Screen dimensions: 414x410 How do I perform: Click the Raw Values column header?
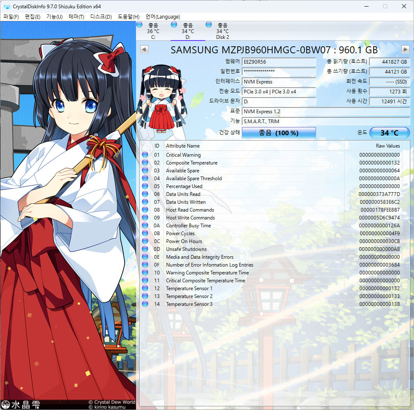pyautogui.click(x=388, y=146)
